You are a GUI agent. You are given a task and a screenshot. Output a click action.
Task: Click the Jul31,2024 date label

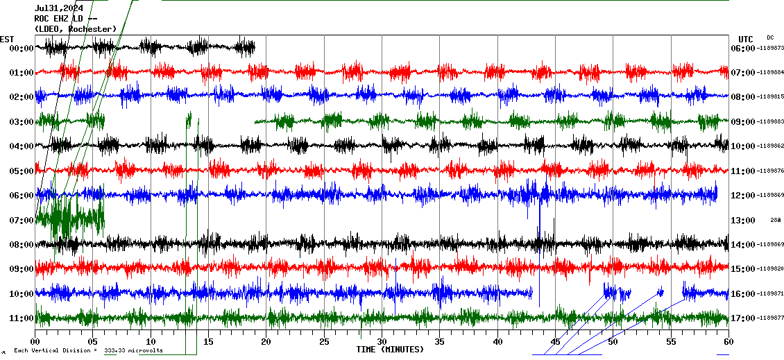tap(59, 8)
